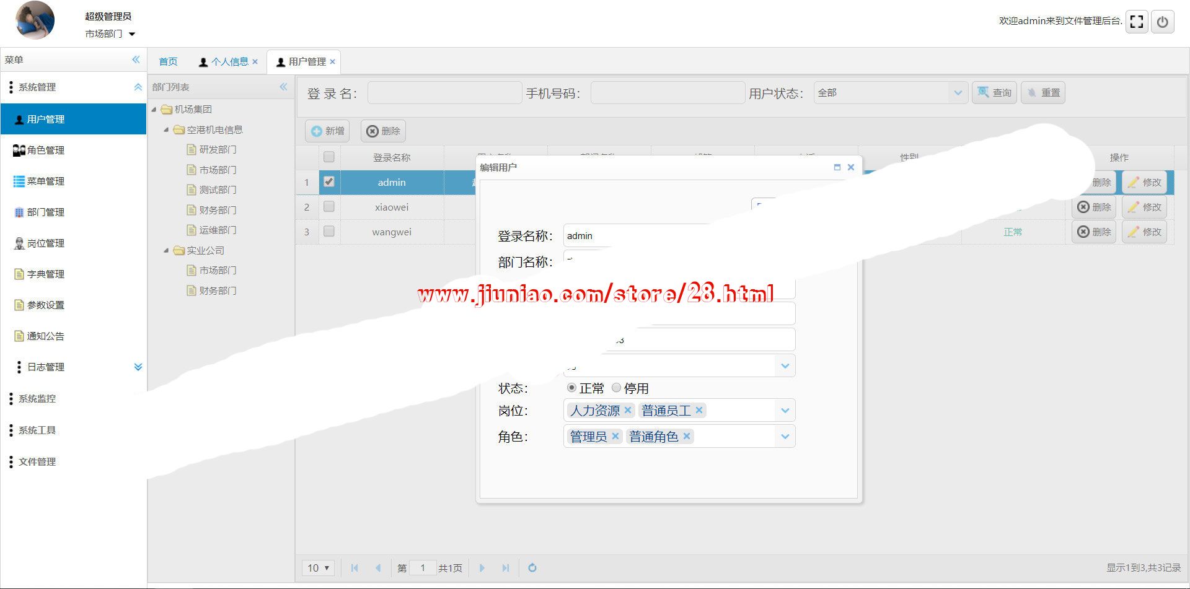This screenshot has height=589, width=1190.
Task: Select 测试部门 in the department tree
Action: (x=218, y=190)
